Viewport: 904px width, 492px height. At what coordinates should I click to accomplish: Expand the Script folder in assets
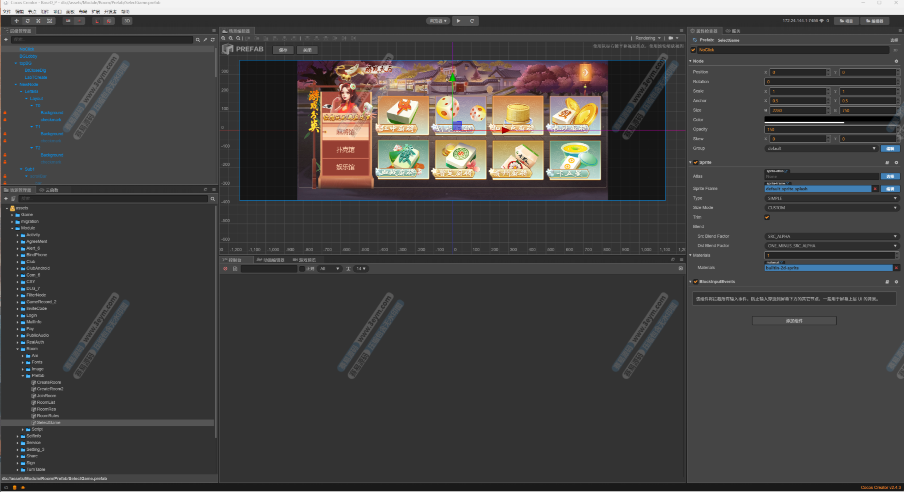23,429
